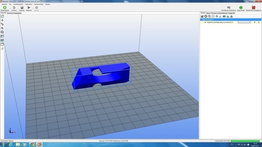Open Configurar Impresora settings

point(228,8)
